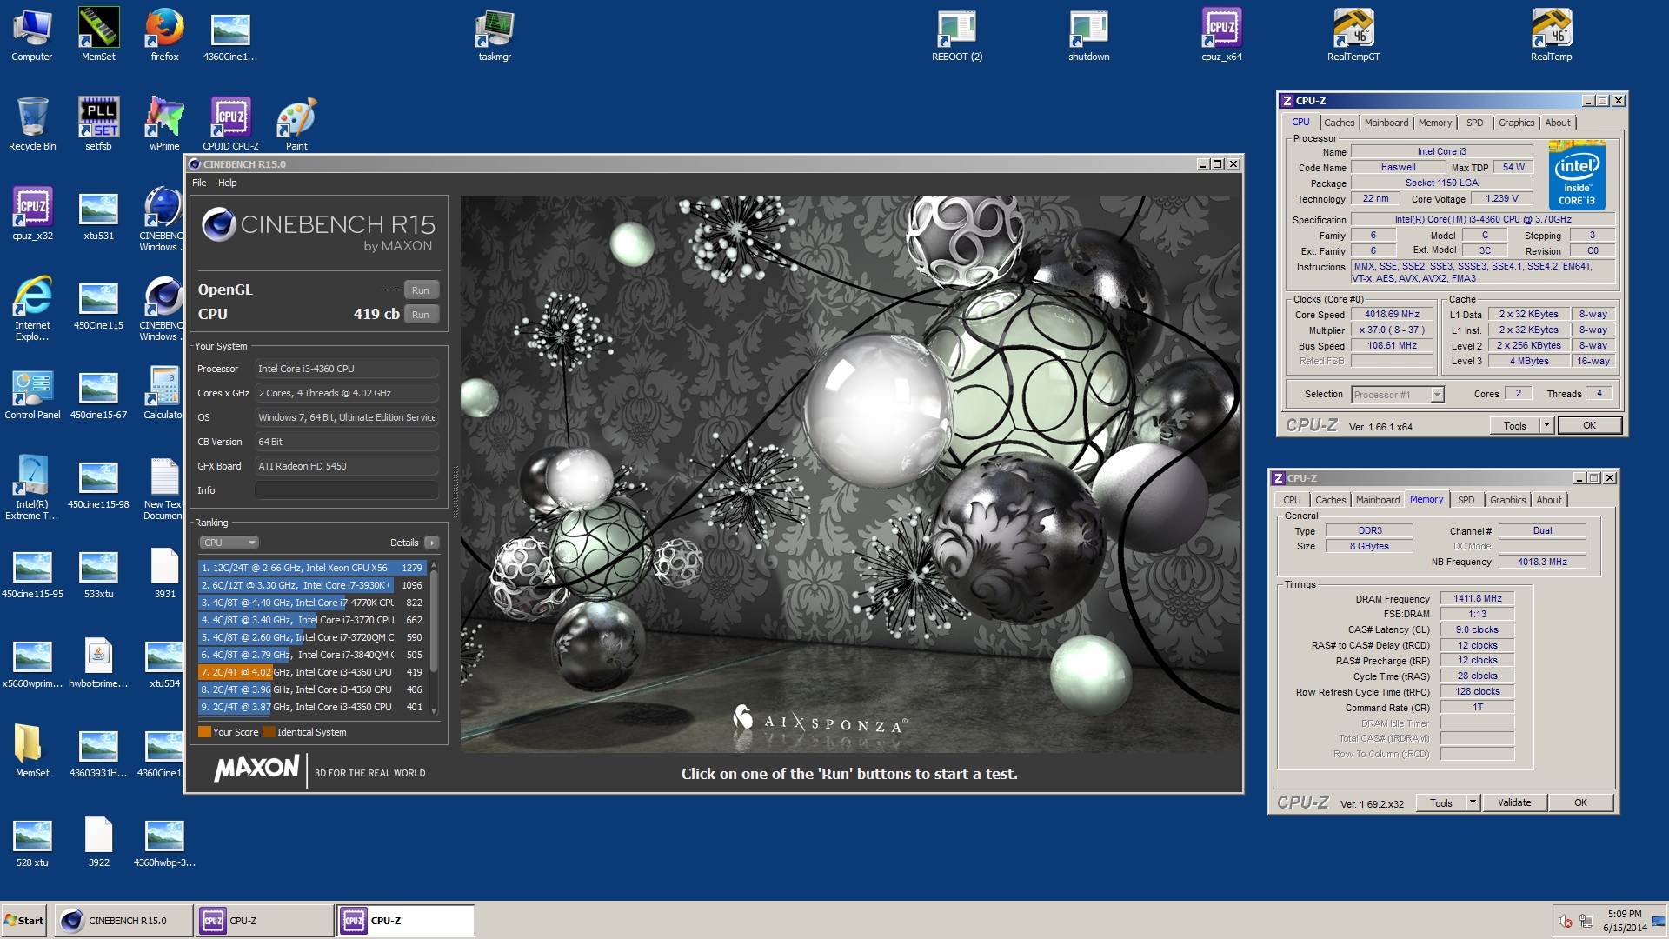Launch Firefox from the desktop
Viewport: 1669px width, 939px height.
[164, 35]
